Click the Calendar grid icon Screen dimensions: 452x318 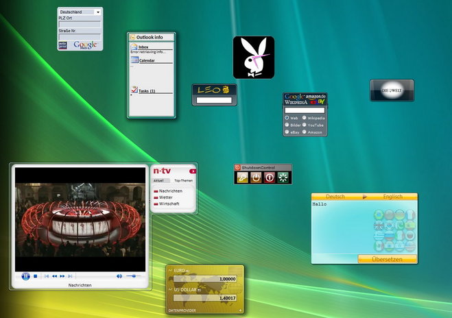(x=134, y=60)
